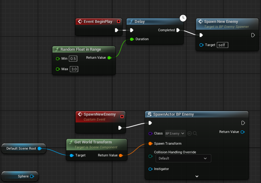This screenshot has height=183, width=261.
Task: Open the BP Enemy class dropdown
Action: [x=175, y=133]
